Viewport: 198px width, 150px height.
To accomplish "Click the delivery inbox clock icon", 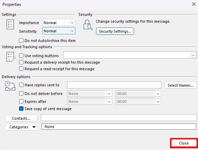I will 10,86.
